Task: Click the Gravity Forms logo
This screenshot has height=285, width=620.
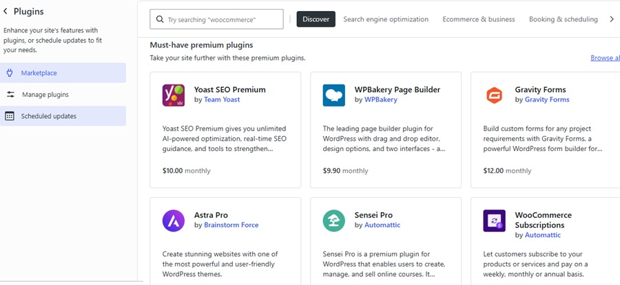Action: click(494, 95)
